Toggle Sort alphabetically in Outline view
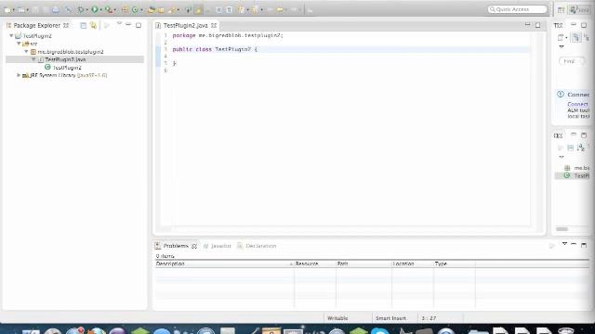Viewport: 595px width, 334px height. point(580,148)
